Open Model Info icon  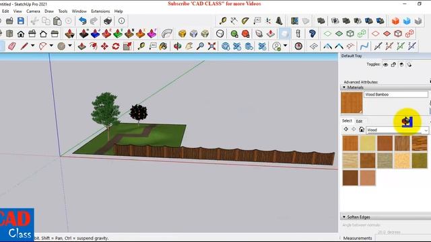(x=121, y=21)
